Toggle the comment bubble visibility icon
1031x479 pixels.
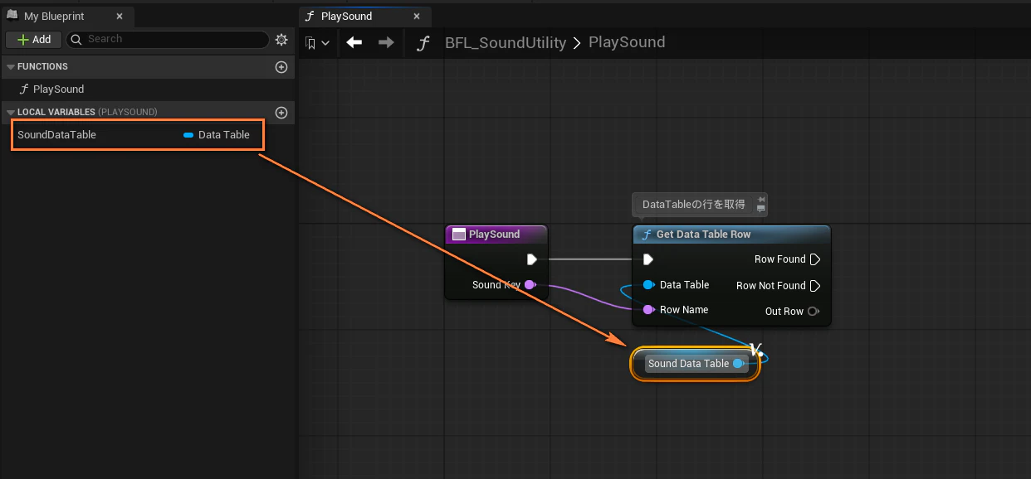760,209
